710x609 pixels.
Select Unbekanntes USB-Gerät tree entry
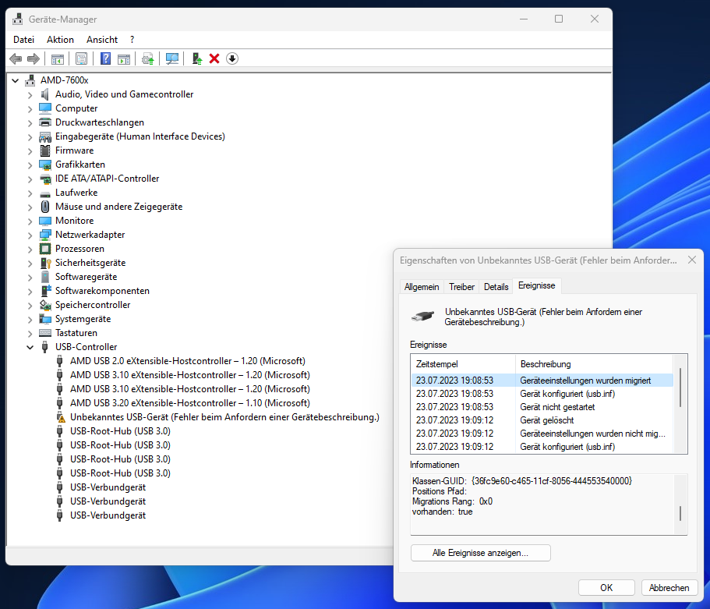click(x=224, y=417)
